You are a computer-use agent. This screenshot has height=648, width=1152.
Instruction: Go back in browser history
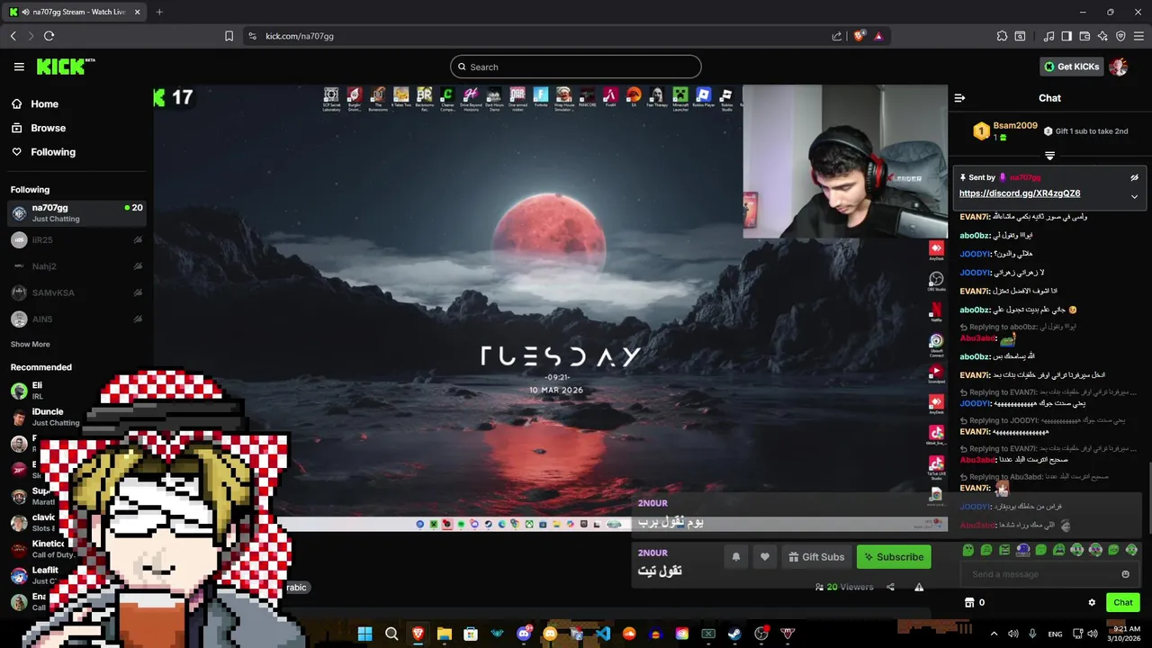[x=13, y=36]
